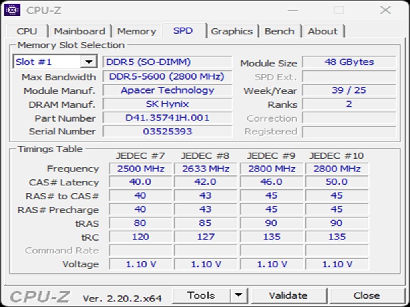Close the CPU-Z window via title bar X
410x307 pixels.
click(386, 10)
